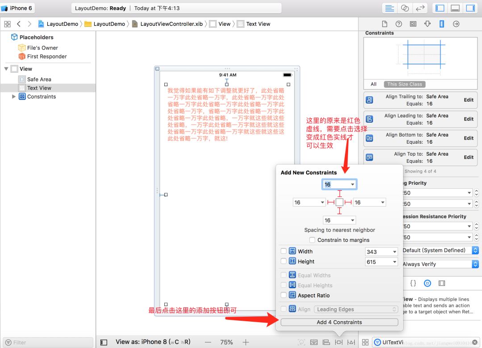Click Update Frames icon in canvas bar
This screenshot has height=348, width=482.
click(x=302, y=342)
